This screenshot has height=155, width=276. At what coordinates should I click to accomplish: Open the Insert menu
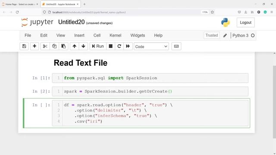79,35
